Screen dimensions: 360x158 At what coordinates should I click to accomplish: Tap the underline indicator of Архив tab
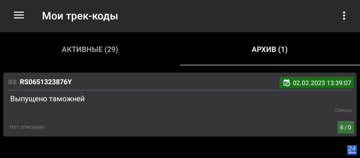coord(270,65)
